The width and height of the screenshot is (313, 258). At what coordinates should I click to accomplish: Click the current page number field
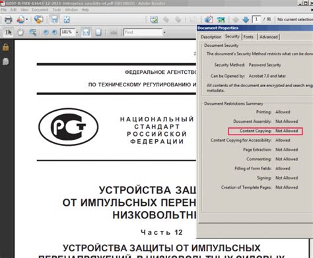256,19
